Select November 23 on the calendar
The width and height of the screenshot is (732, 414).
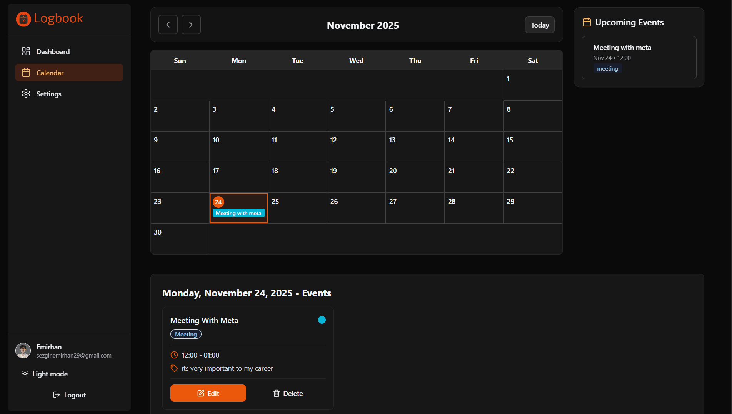180,208
